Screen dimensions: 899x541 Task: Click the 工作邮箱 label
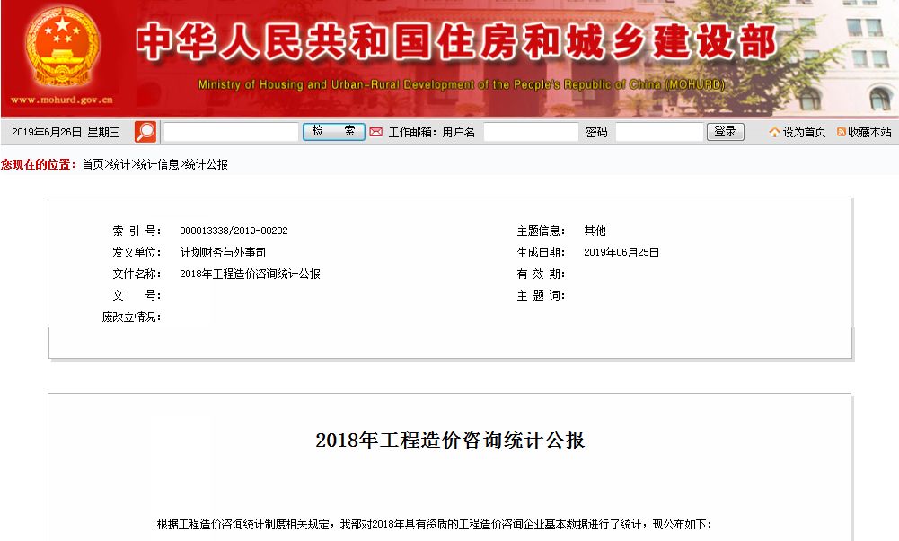412,132
